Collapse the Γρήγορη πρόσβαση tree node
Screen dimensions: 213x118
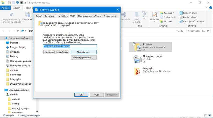pos(3,38)
